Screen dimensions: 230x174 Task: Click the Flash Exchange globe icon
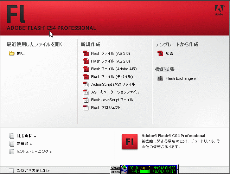160,78
